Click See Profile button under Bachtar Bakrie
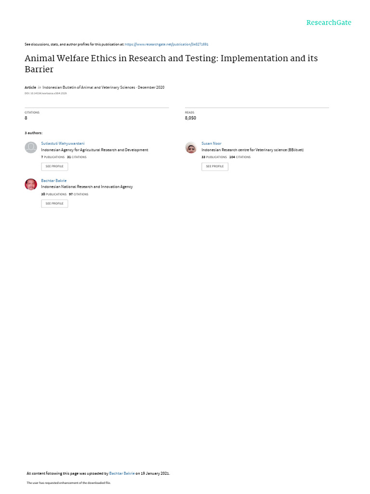Image resolution: width=370 pixels, height=494 pixels. [x=54, y=204]
